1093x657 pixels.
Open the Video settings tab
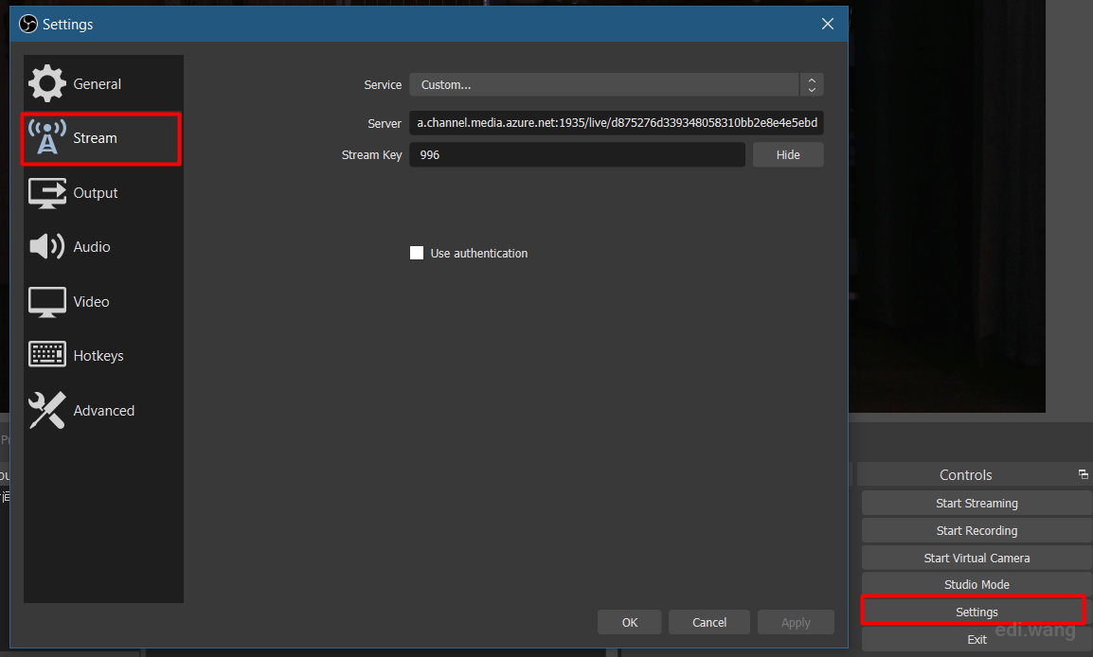103,302
